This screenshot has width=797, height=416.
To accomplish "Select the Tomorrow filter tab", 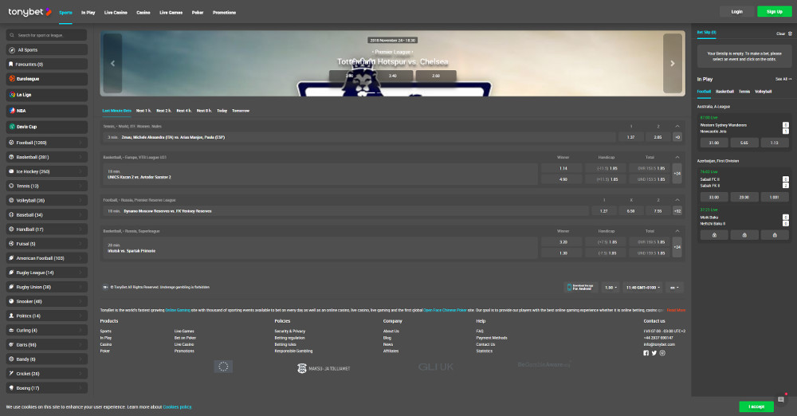I will coord(241,110).
